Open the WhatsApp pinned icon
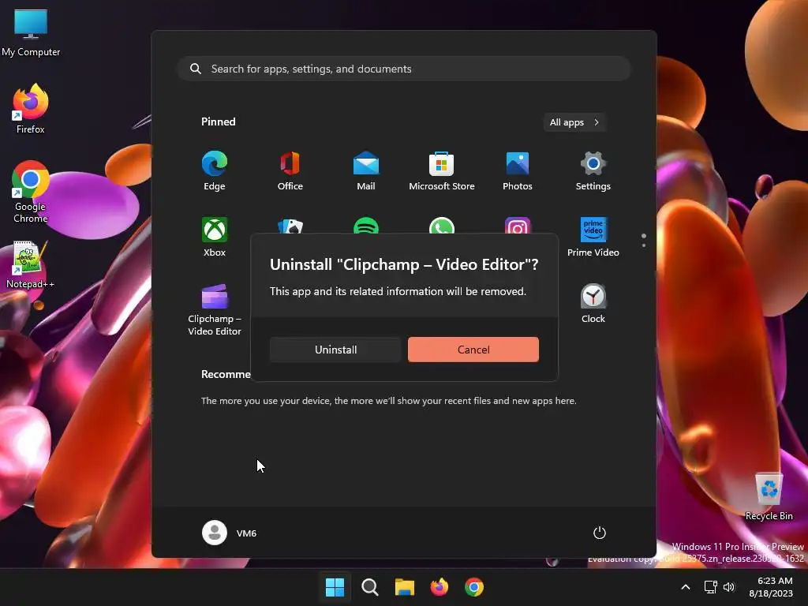 pos(442,226)
